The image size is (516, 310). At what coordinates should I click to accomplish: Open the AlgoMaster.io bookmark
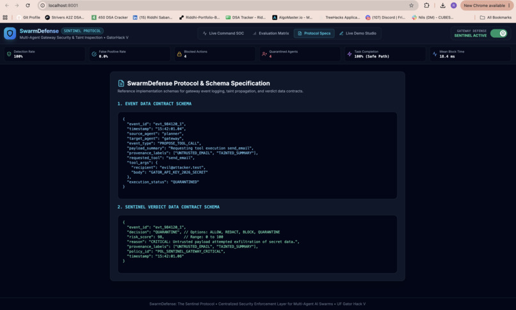pos(292,17)
